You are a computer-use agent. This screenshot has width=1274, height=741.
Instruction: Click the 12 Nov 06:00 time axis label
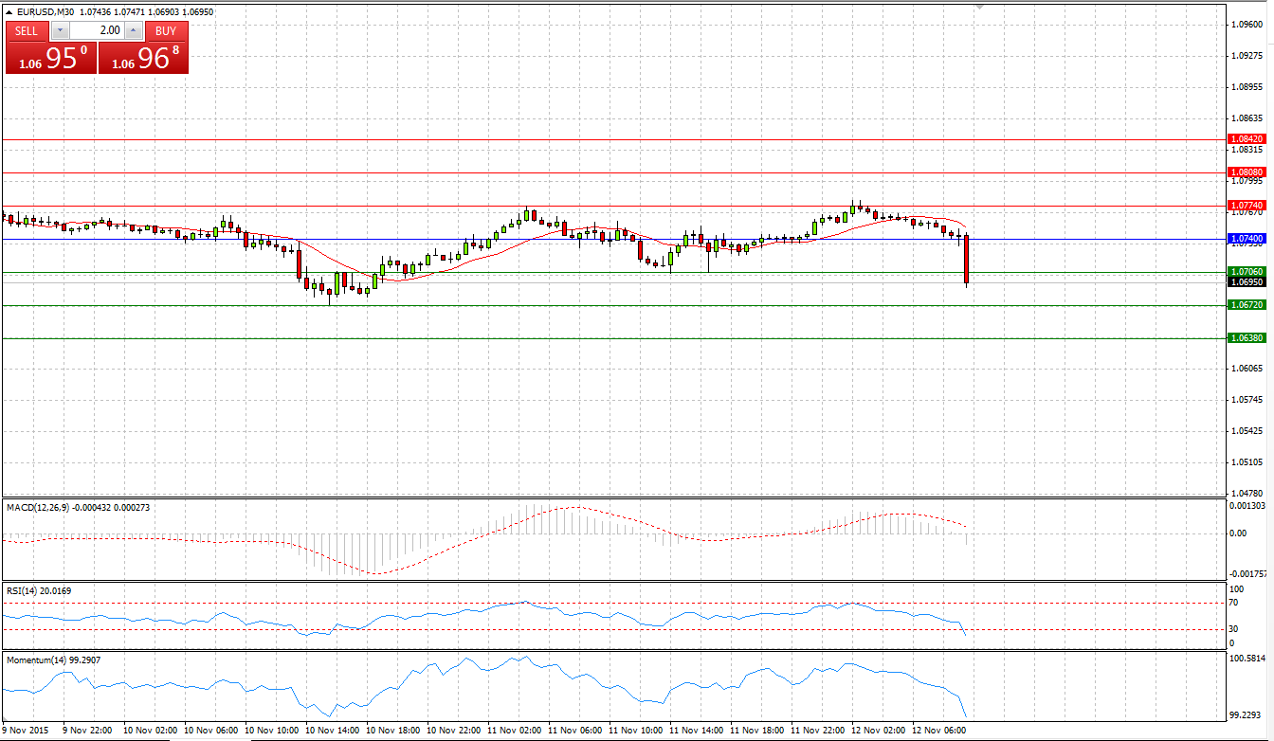[x=938, y=731]
